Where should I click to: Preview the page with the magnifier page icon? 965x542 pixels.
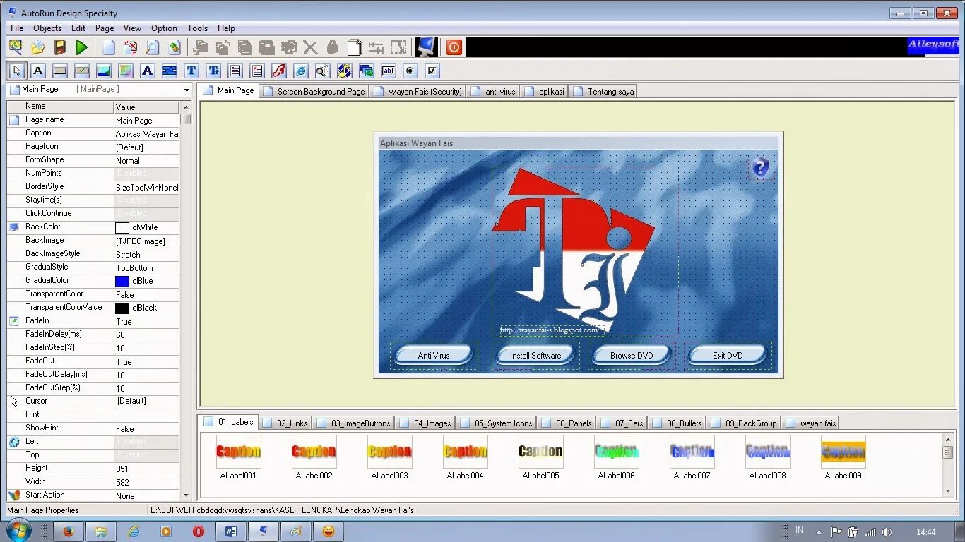point(152,47)
